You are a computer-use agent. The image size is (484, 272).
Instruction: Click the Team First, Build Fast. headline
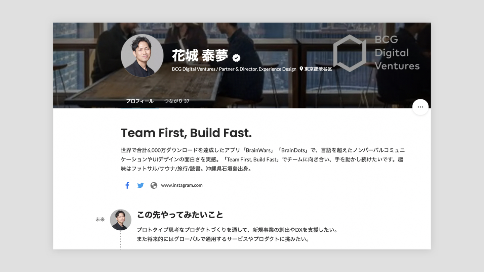click(186, 133)
